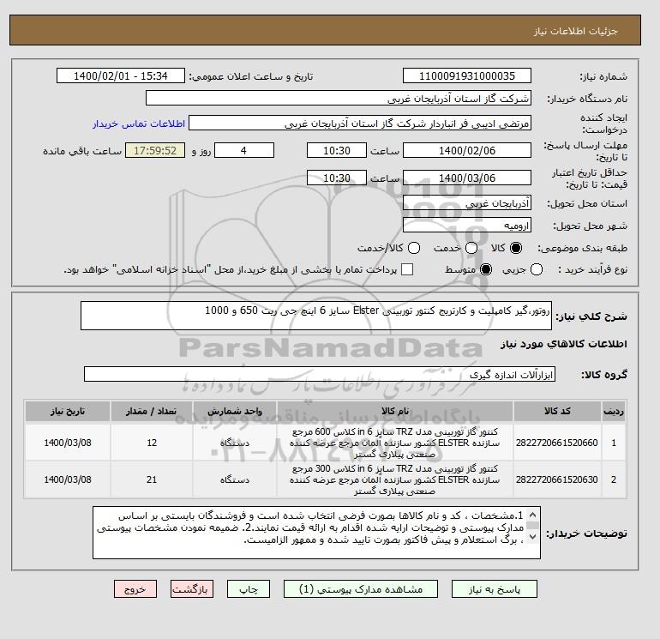
Task: Select the کالا/خدمت radio button
Action: [414, 248]
